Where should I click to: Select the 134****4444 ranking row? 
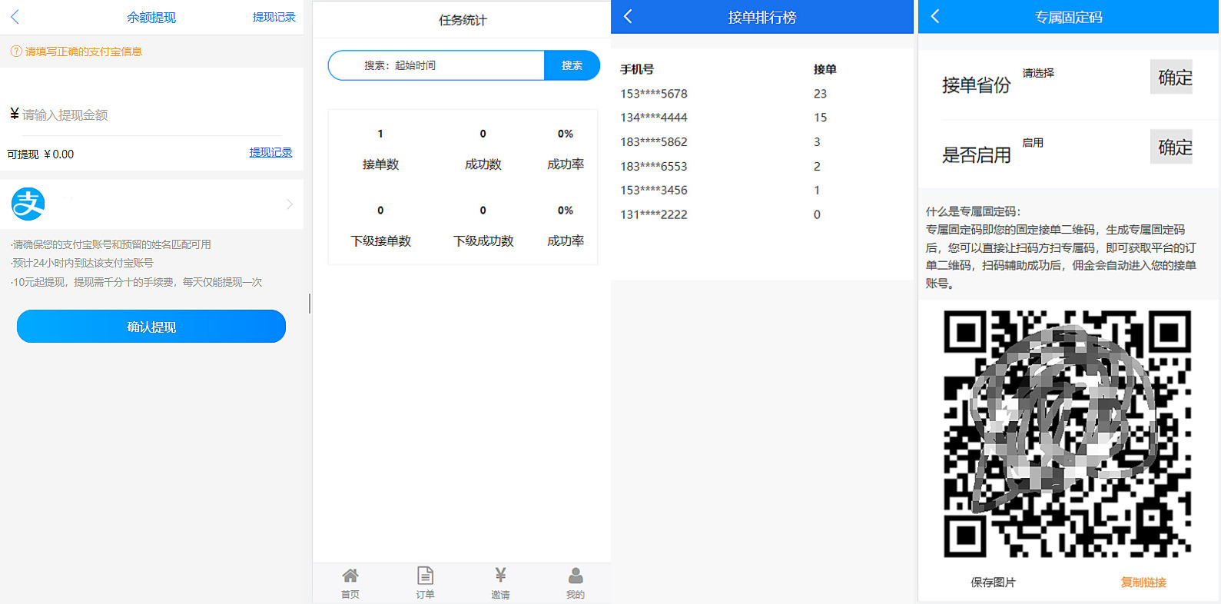click(x=761, y=118)
